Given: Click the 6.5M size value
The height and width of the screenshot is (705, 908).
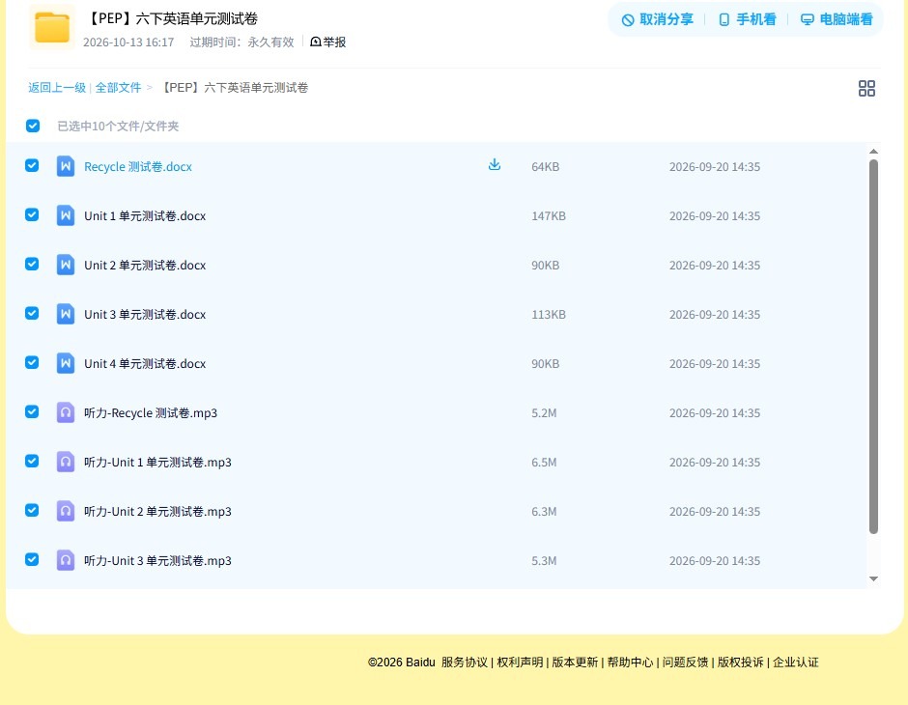Looking at the screenshot, I should pos(544,462).
